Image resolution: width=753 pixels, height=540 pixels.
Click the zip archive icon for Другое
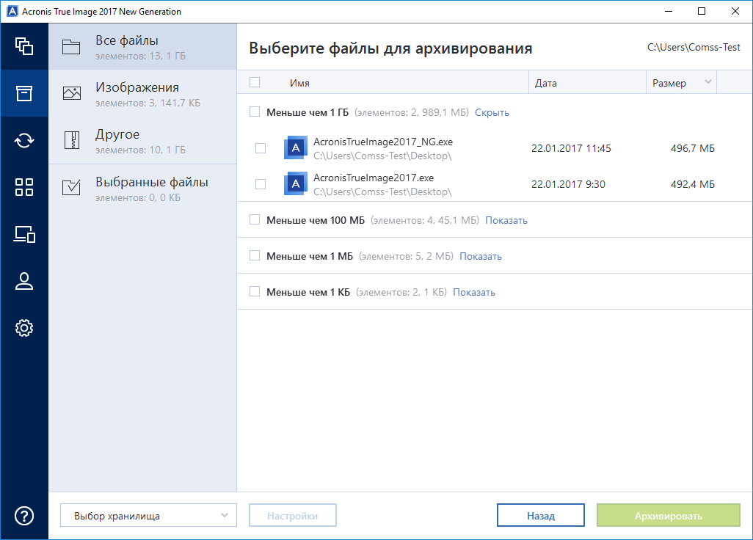(x=71, y=140)
